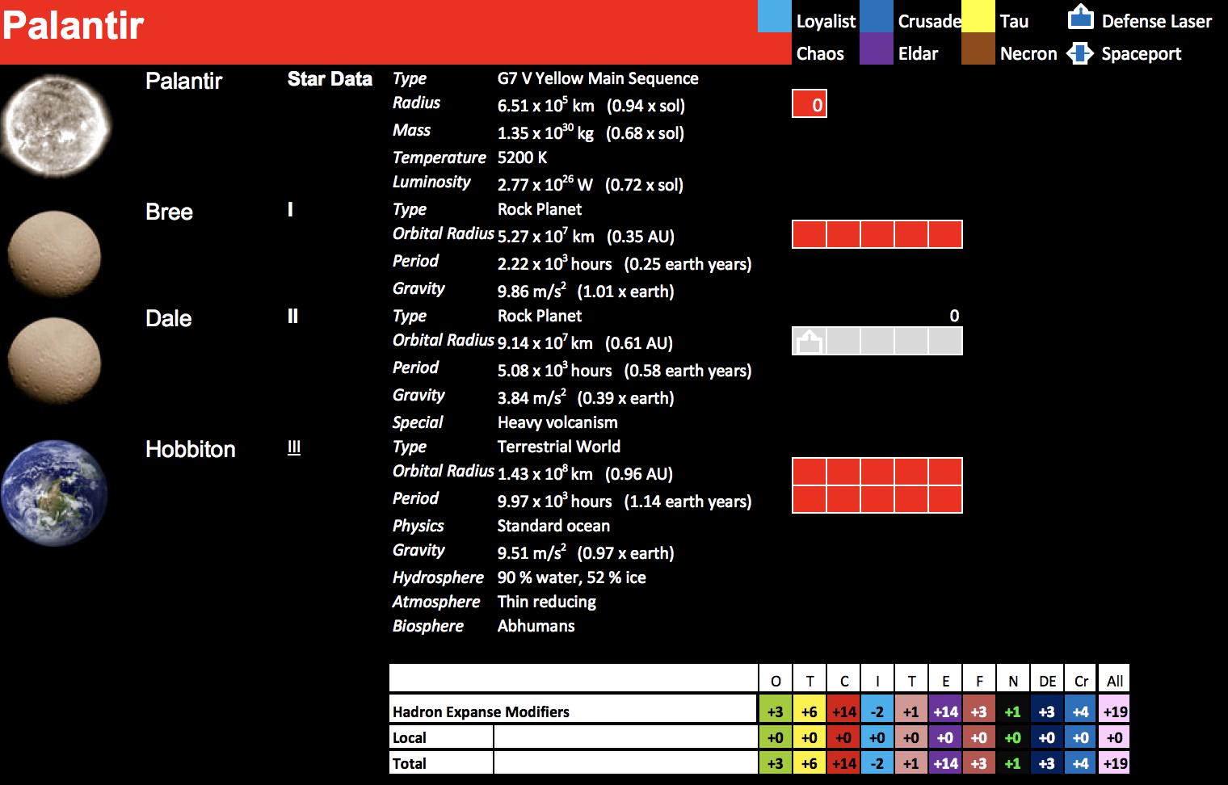Viewport: 1228px width, 785px height.
Task: Click 'G7 V Yellow Main Sequence' star type
Action: pos(598,78)
